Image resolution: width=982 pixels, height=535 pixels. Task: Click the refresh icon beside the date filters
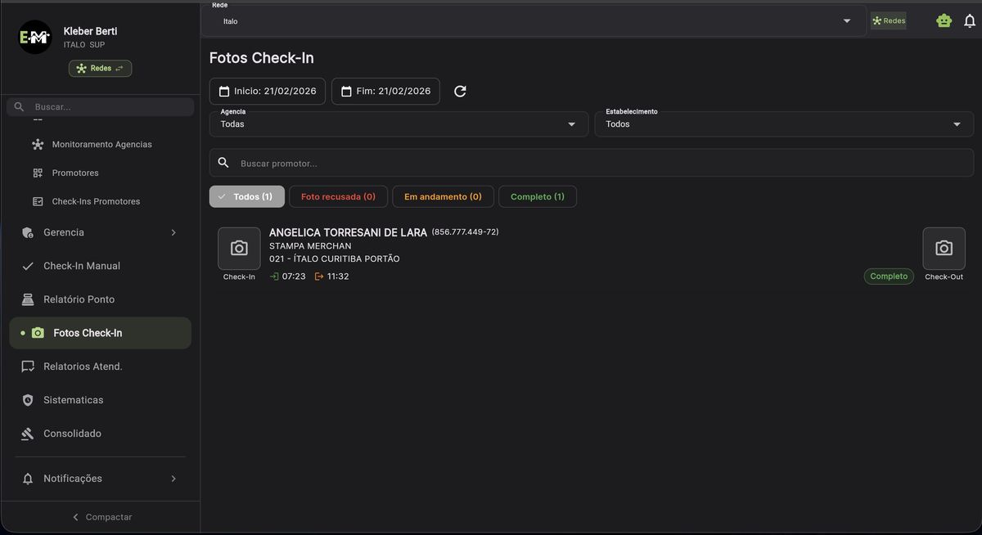point(460,92)
